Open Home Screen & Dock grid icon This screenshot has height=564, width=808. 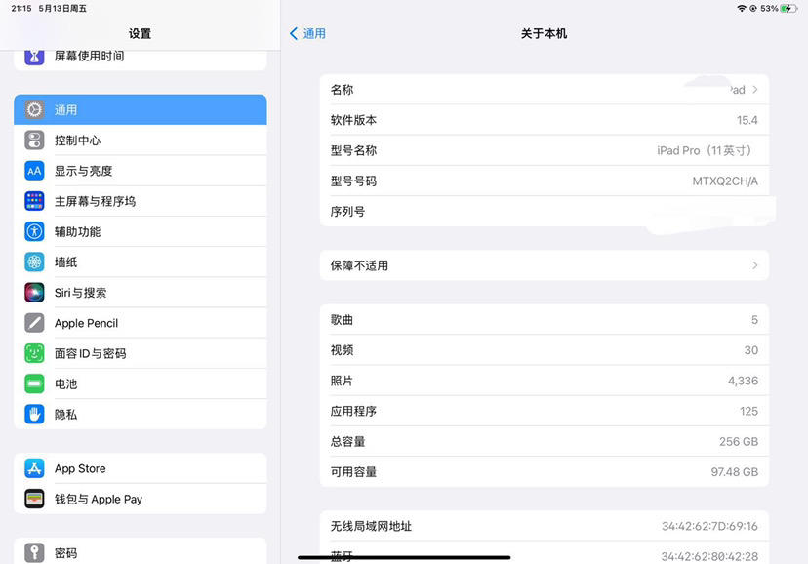34,201
